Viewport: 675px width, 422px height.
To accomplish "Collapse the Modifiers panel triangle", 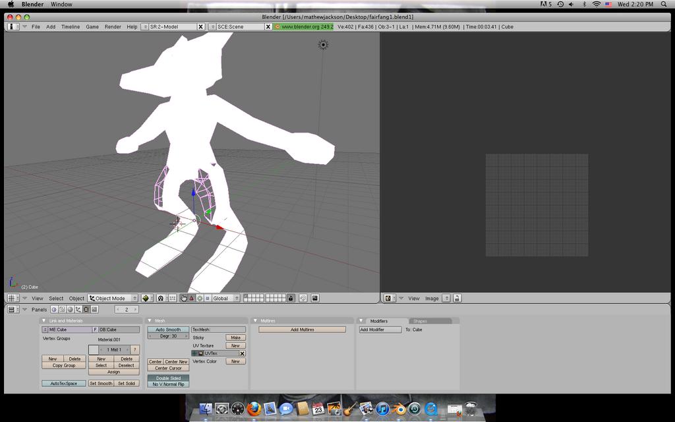I will 361,321.
